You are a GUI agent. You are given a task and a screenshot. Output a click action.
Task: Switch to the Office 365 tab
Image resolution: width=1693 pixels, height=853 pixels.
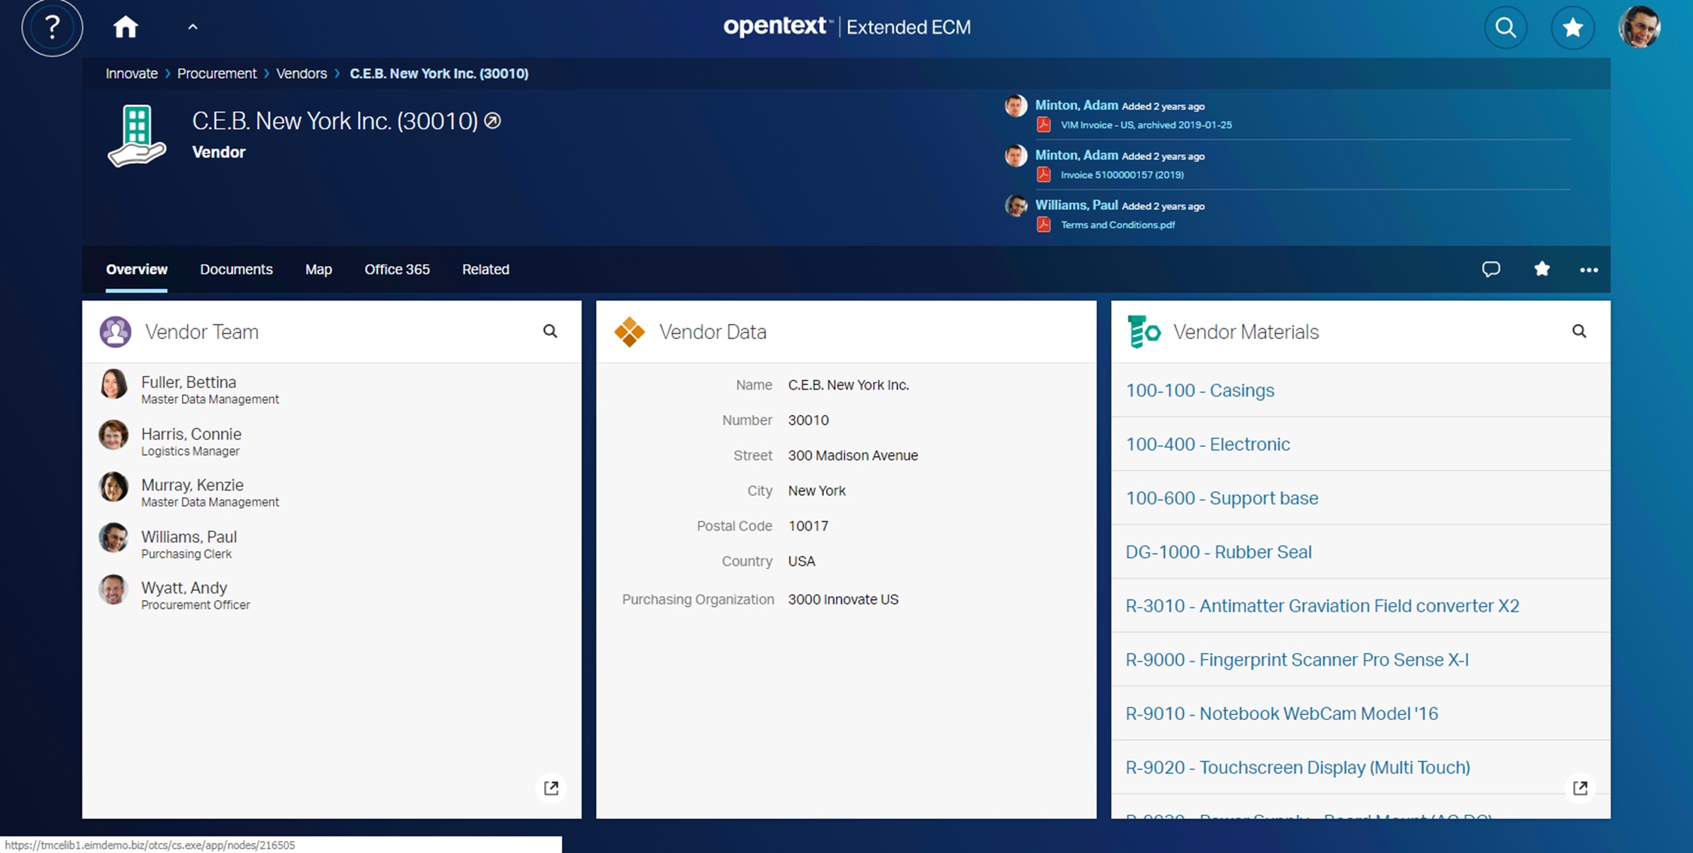click(x=397, y=269)
